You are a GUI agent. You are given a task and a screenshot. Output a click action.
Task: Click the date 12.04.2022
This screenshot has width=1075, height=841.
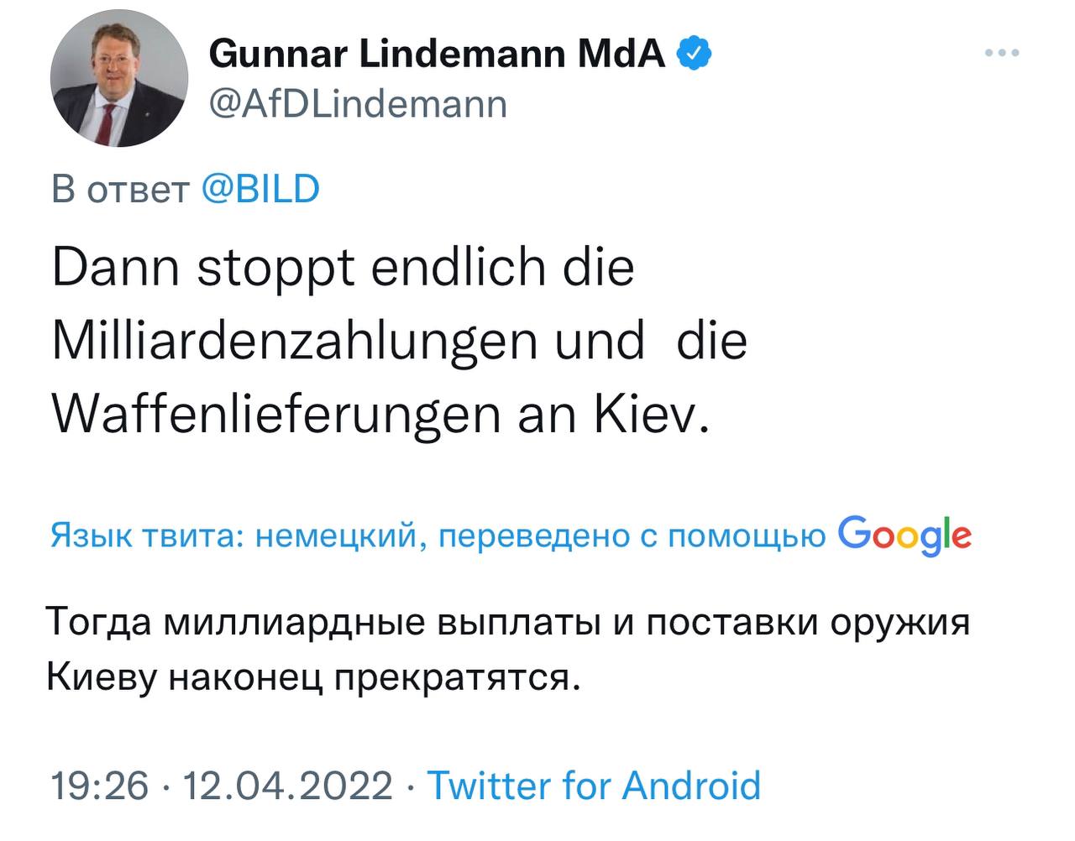click(286, 786)
